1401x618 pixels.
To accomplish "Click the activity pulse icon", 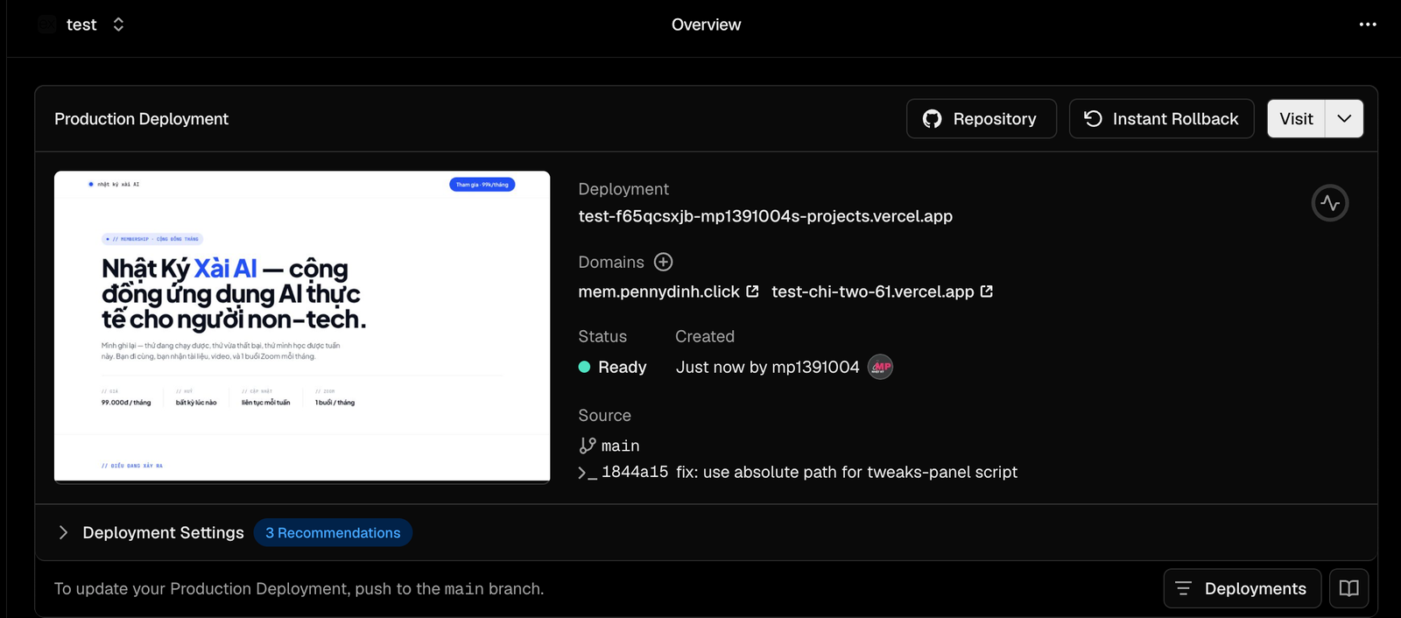I will (x=1330, y=203).
